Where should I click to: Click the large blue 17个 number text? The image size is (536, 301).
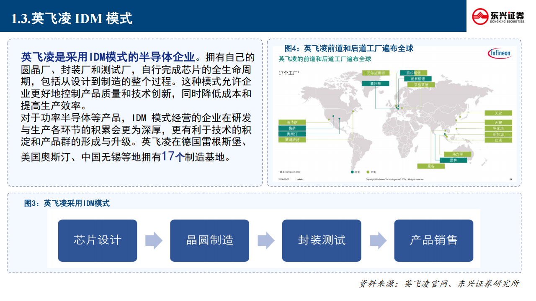pyautogui.click(x=173, y=156)
